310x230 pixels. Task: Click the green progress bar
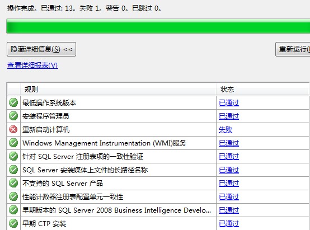(x=158, y=26)
